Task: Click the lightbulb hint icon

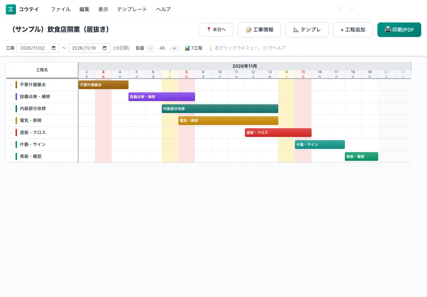Action: click(211, 48)
